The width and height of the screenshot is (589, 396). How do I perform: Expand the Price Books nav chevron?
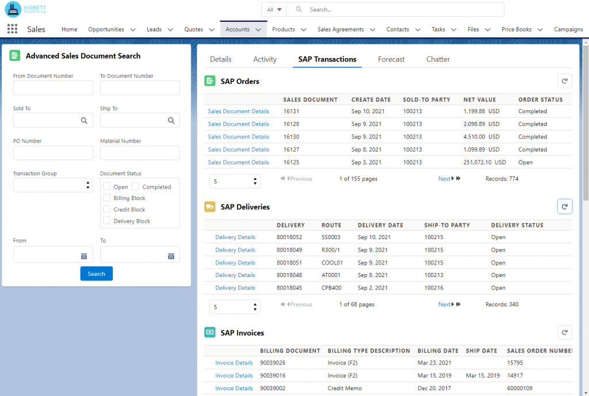click(x=540, y=30)
